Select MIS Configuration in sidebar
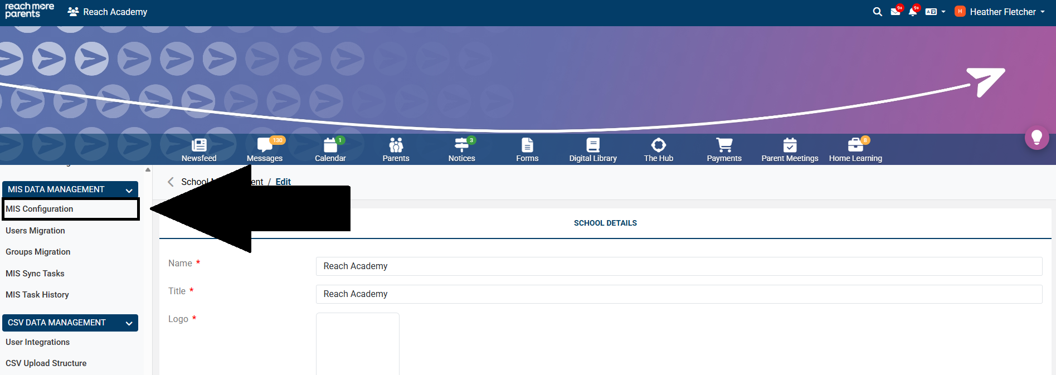1056x375 pixels. [40, 209]
